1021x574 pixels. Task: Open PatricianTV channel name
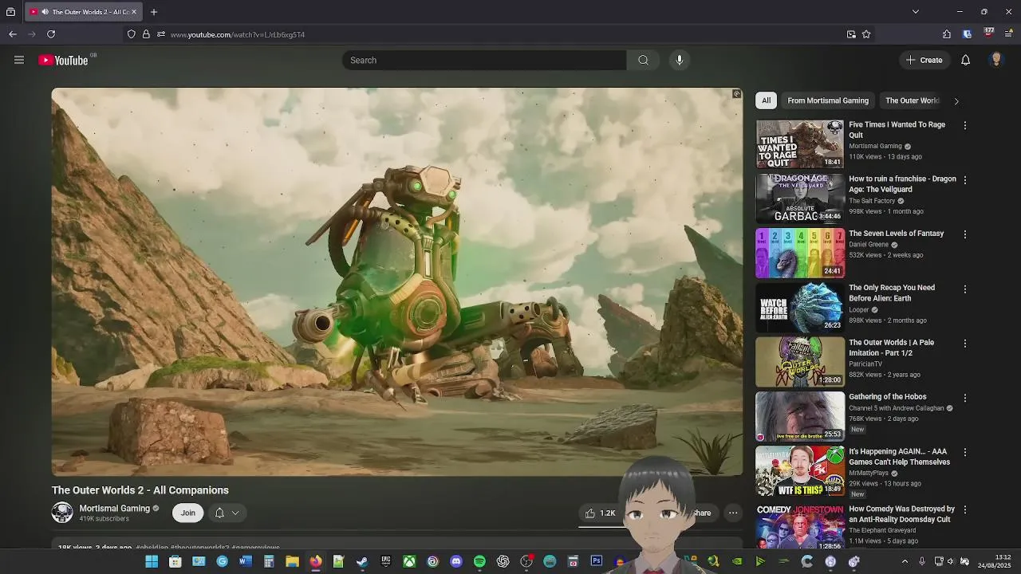pos(867,364)
